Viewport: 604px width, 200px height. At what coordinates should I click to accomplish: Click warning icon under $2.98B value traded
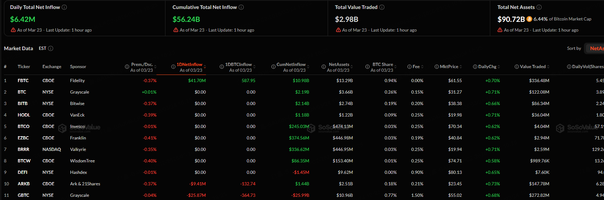point(338,30)
